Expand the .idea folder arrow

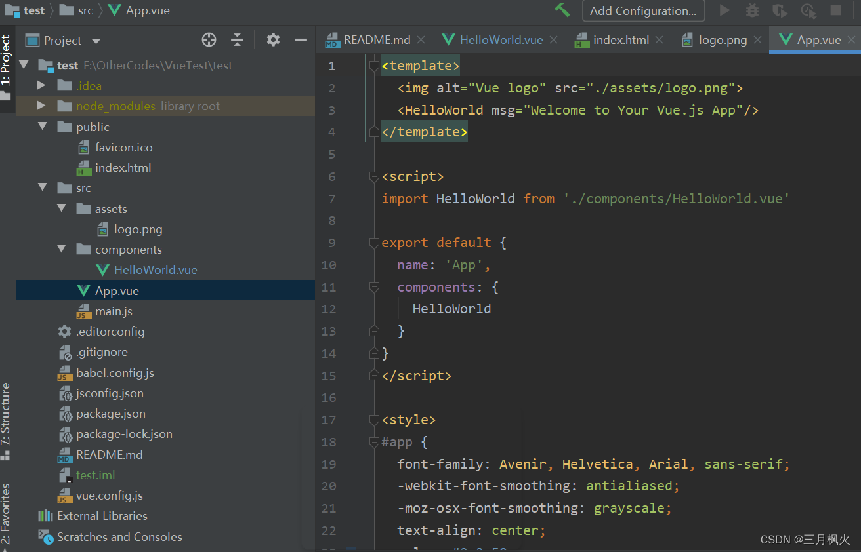click(41, 85)
